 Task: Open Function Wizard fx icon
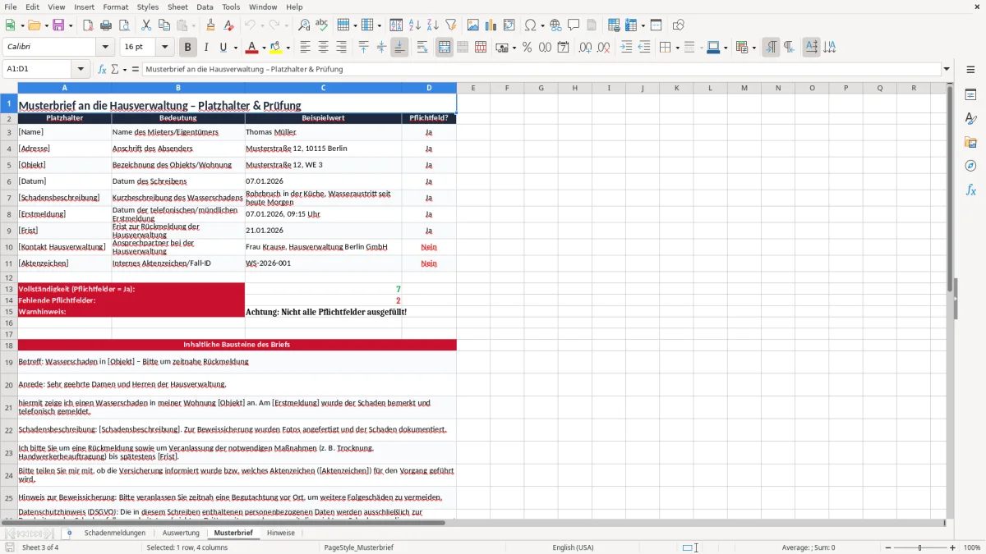coord(103,69)
